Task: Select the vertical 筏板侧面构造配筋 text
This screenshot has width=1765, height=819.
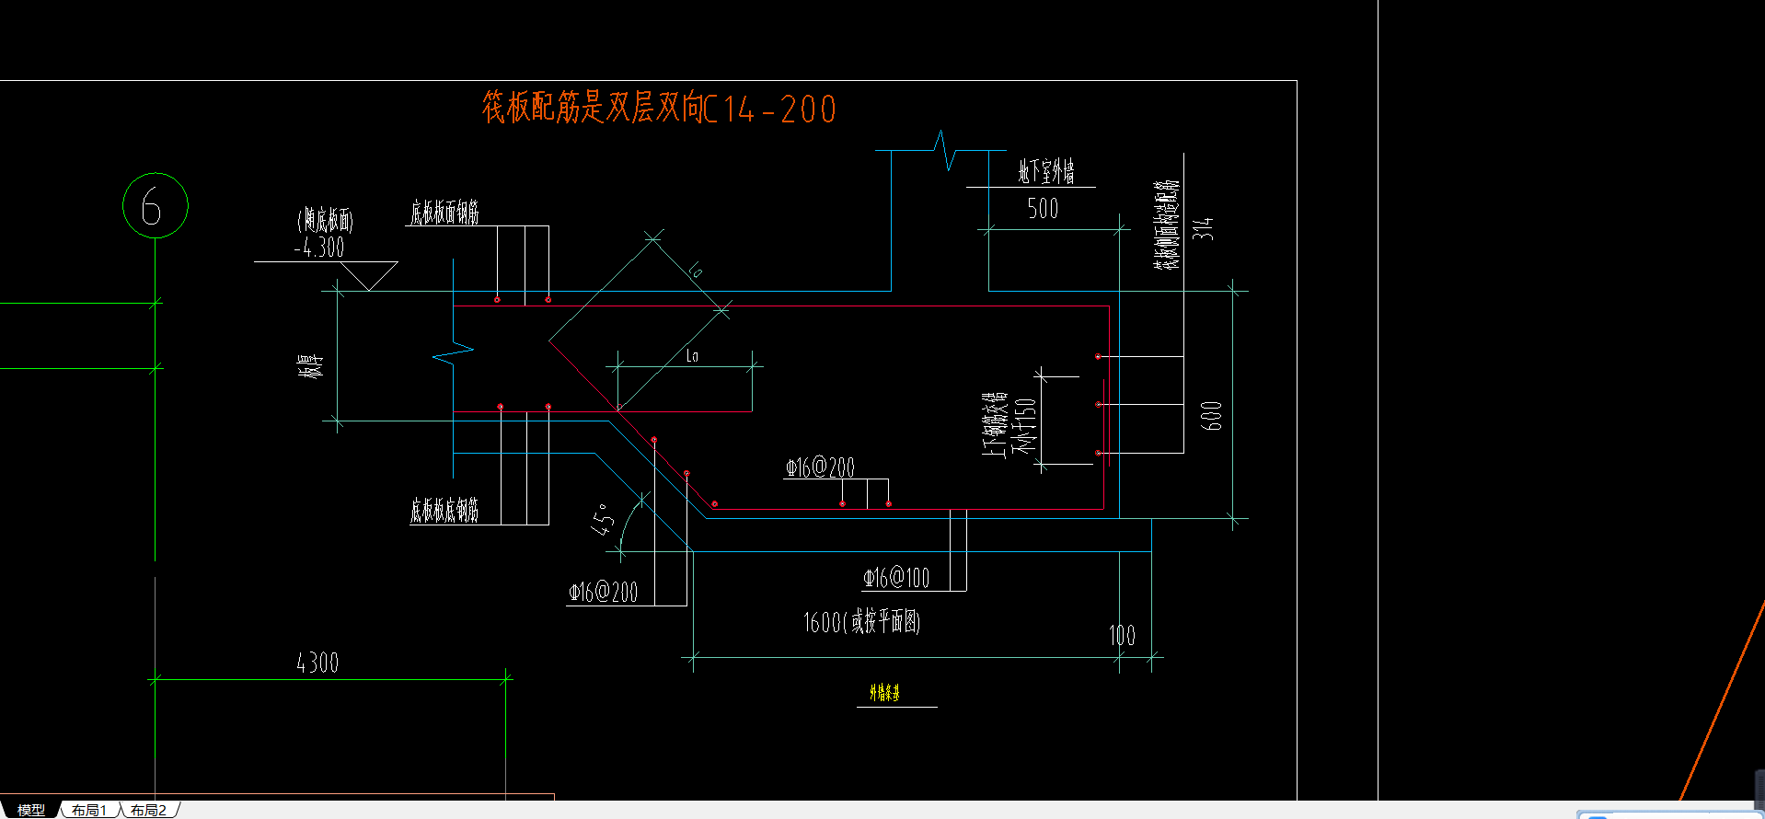Action: click(1167, 224)
